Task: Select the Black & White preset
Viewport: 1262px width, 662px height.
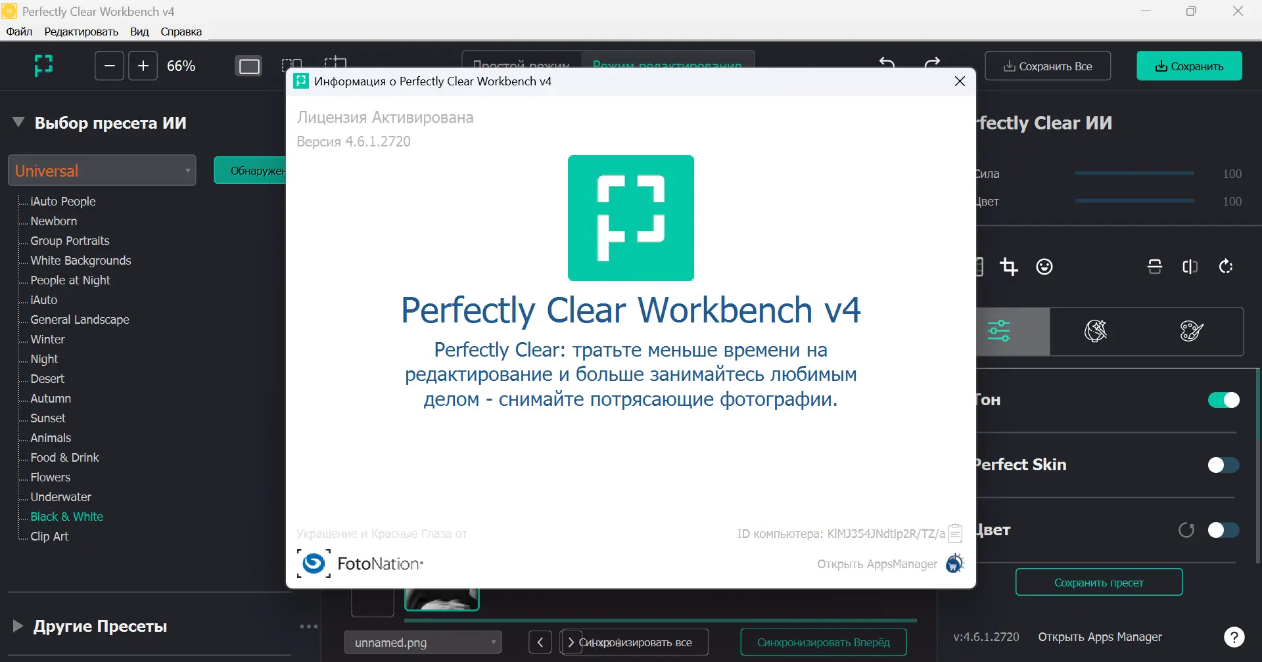Action: [68, 516]
